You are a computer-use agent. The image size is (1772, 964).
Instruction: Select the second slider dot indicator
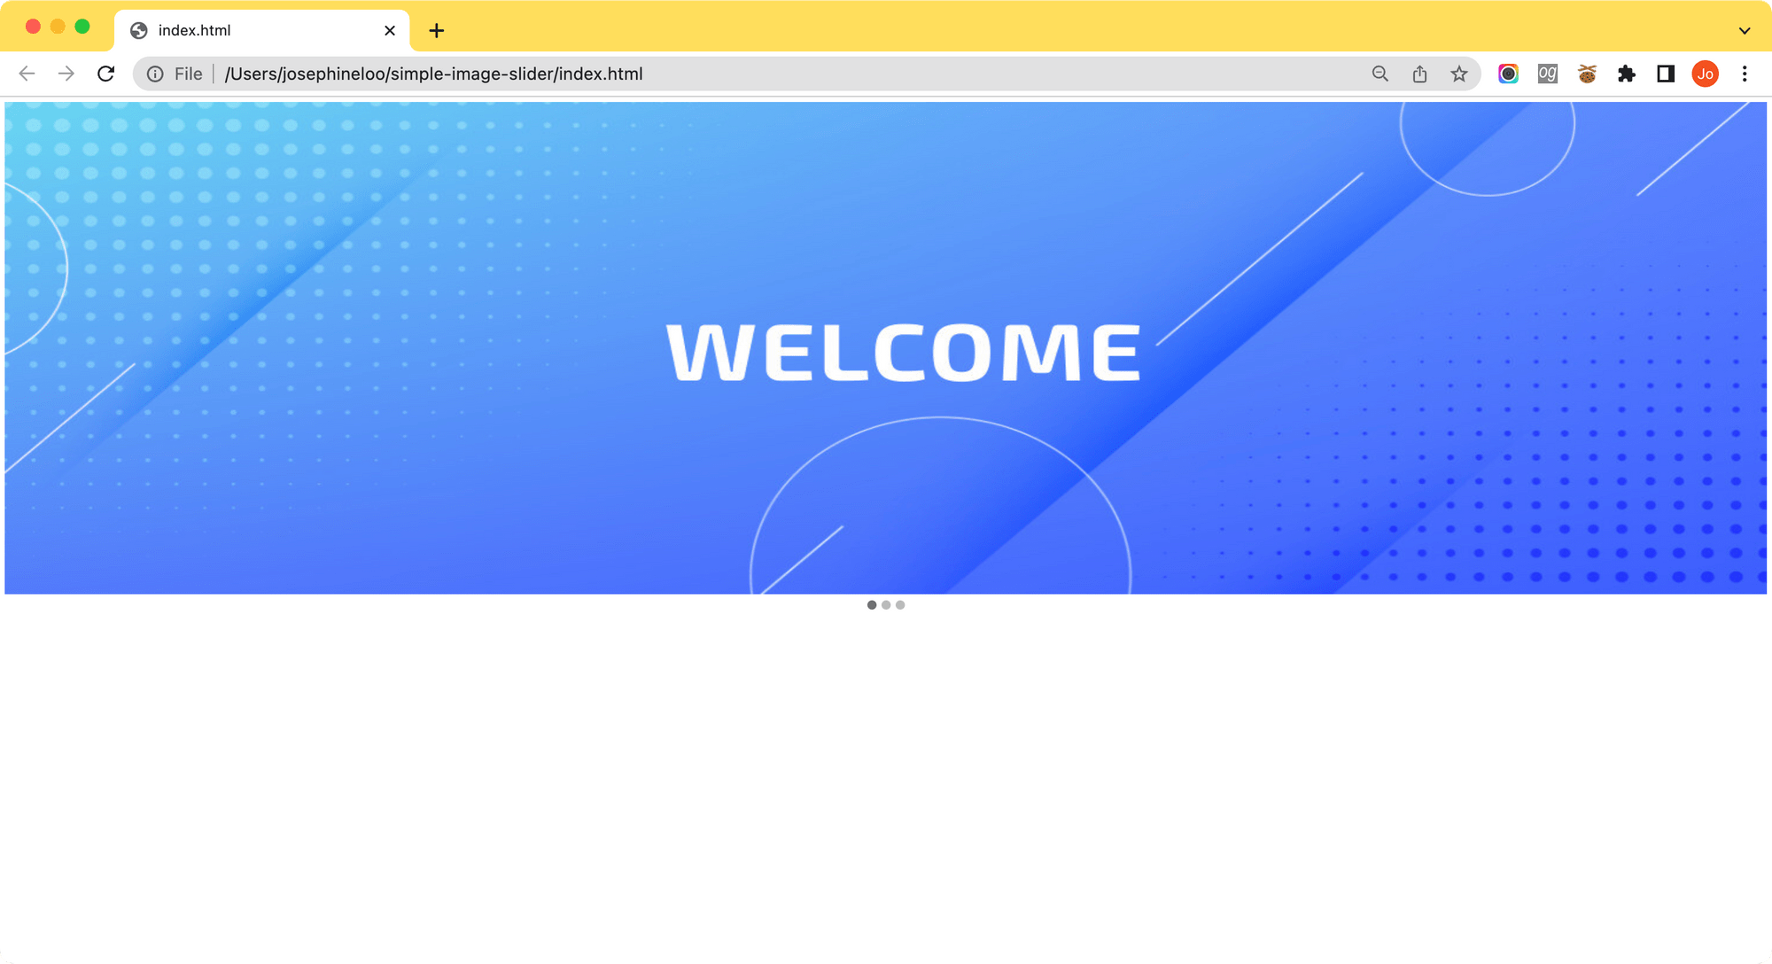886,605
